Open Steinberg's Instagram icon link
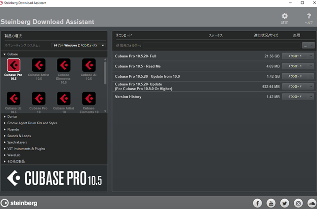 298,203
